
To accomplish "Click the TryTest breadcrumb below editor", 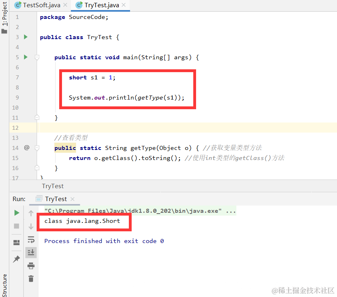I will pyautogui.click(x=53, y=186).
